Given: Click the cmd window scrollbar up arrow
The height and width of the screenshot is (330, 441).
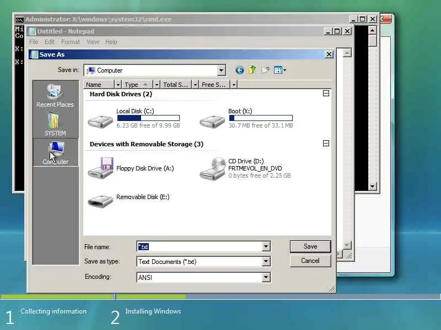Looking at the screenshot, I should [373, 30].
